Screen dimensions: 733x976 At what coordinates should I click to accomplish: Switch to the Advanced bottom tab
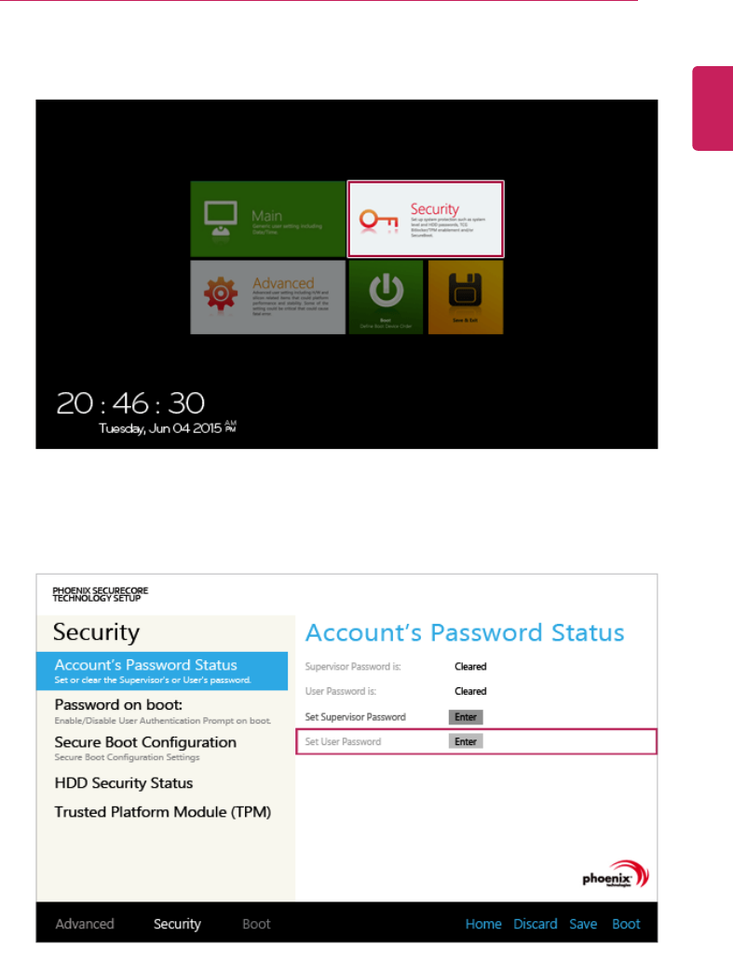click(x=85, y=924)
